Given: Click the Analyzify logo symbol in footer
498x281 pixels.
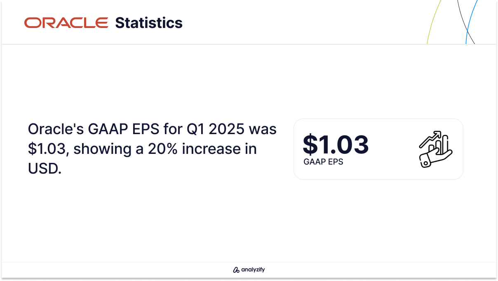Looking at the screenshot, I should click(x=236, y=270).
